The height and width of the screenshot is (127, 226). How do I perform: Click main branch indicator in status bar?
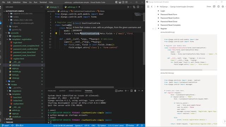[6, 126]
